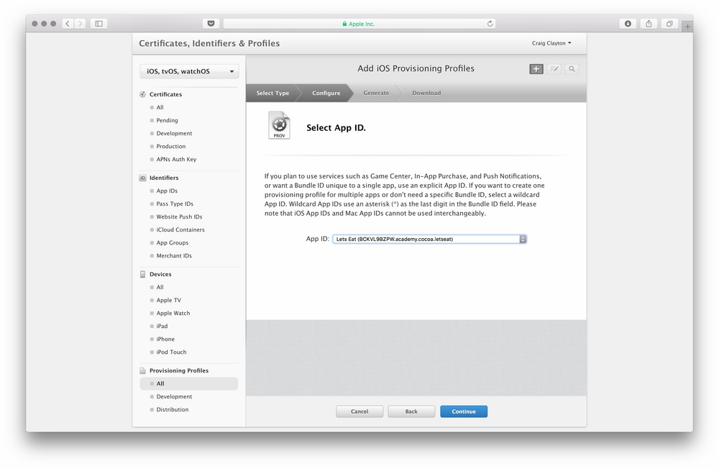Select Website Push IDs

[x=179, y=217]
